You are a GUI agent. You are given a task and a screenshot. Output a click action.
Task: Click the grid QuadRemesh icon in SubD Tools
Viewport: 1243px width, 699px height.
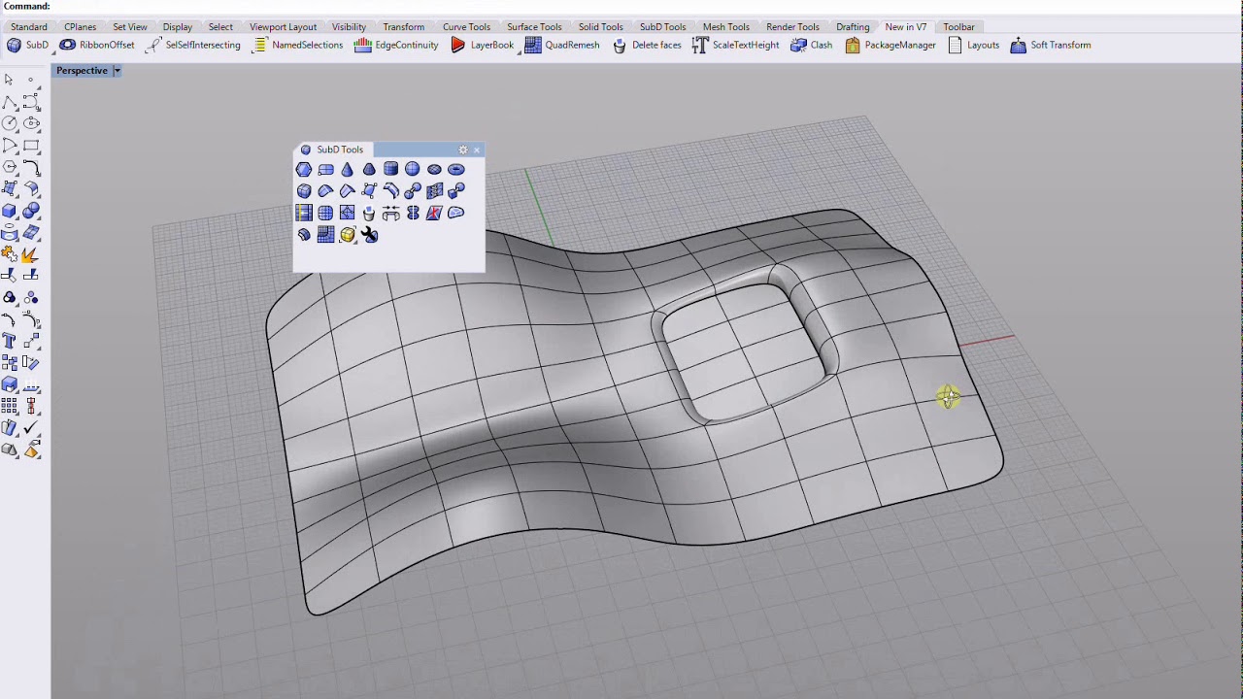point(325,235)
